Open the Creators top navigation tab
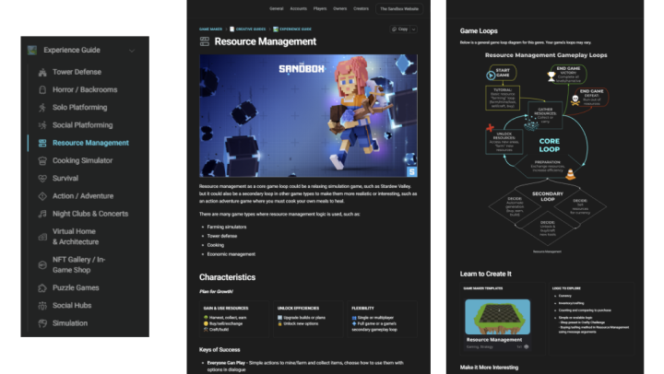This screenshot has width=664, height=374. point(362,8)
